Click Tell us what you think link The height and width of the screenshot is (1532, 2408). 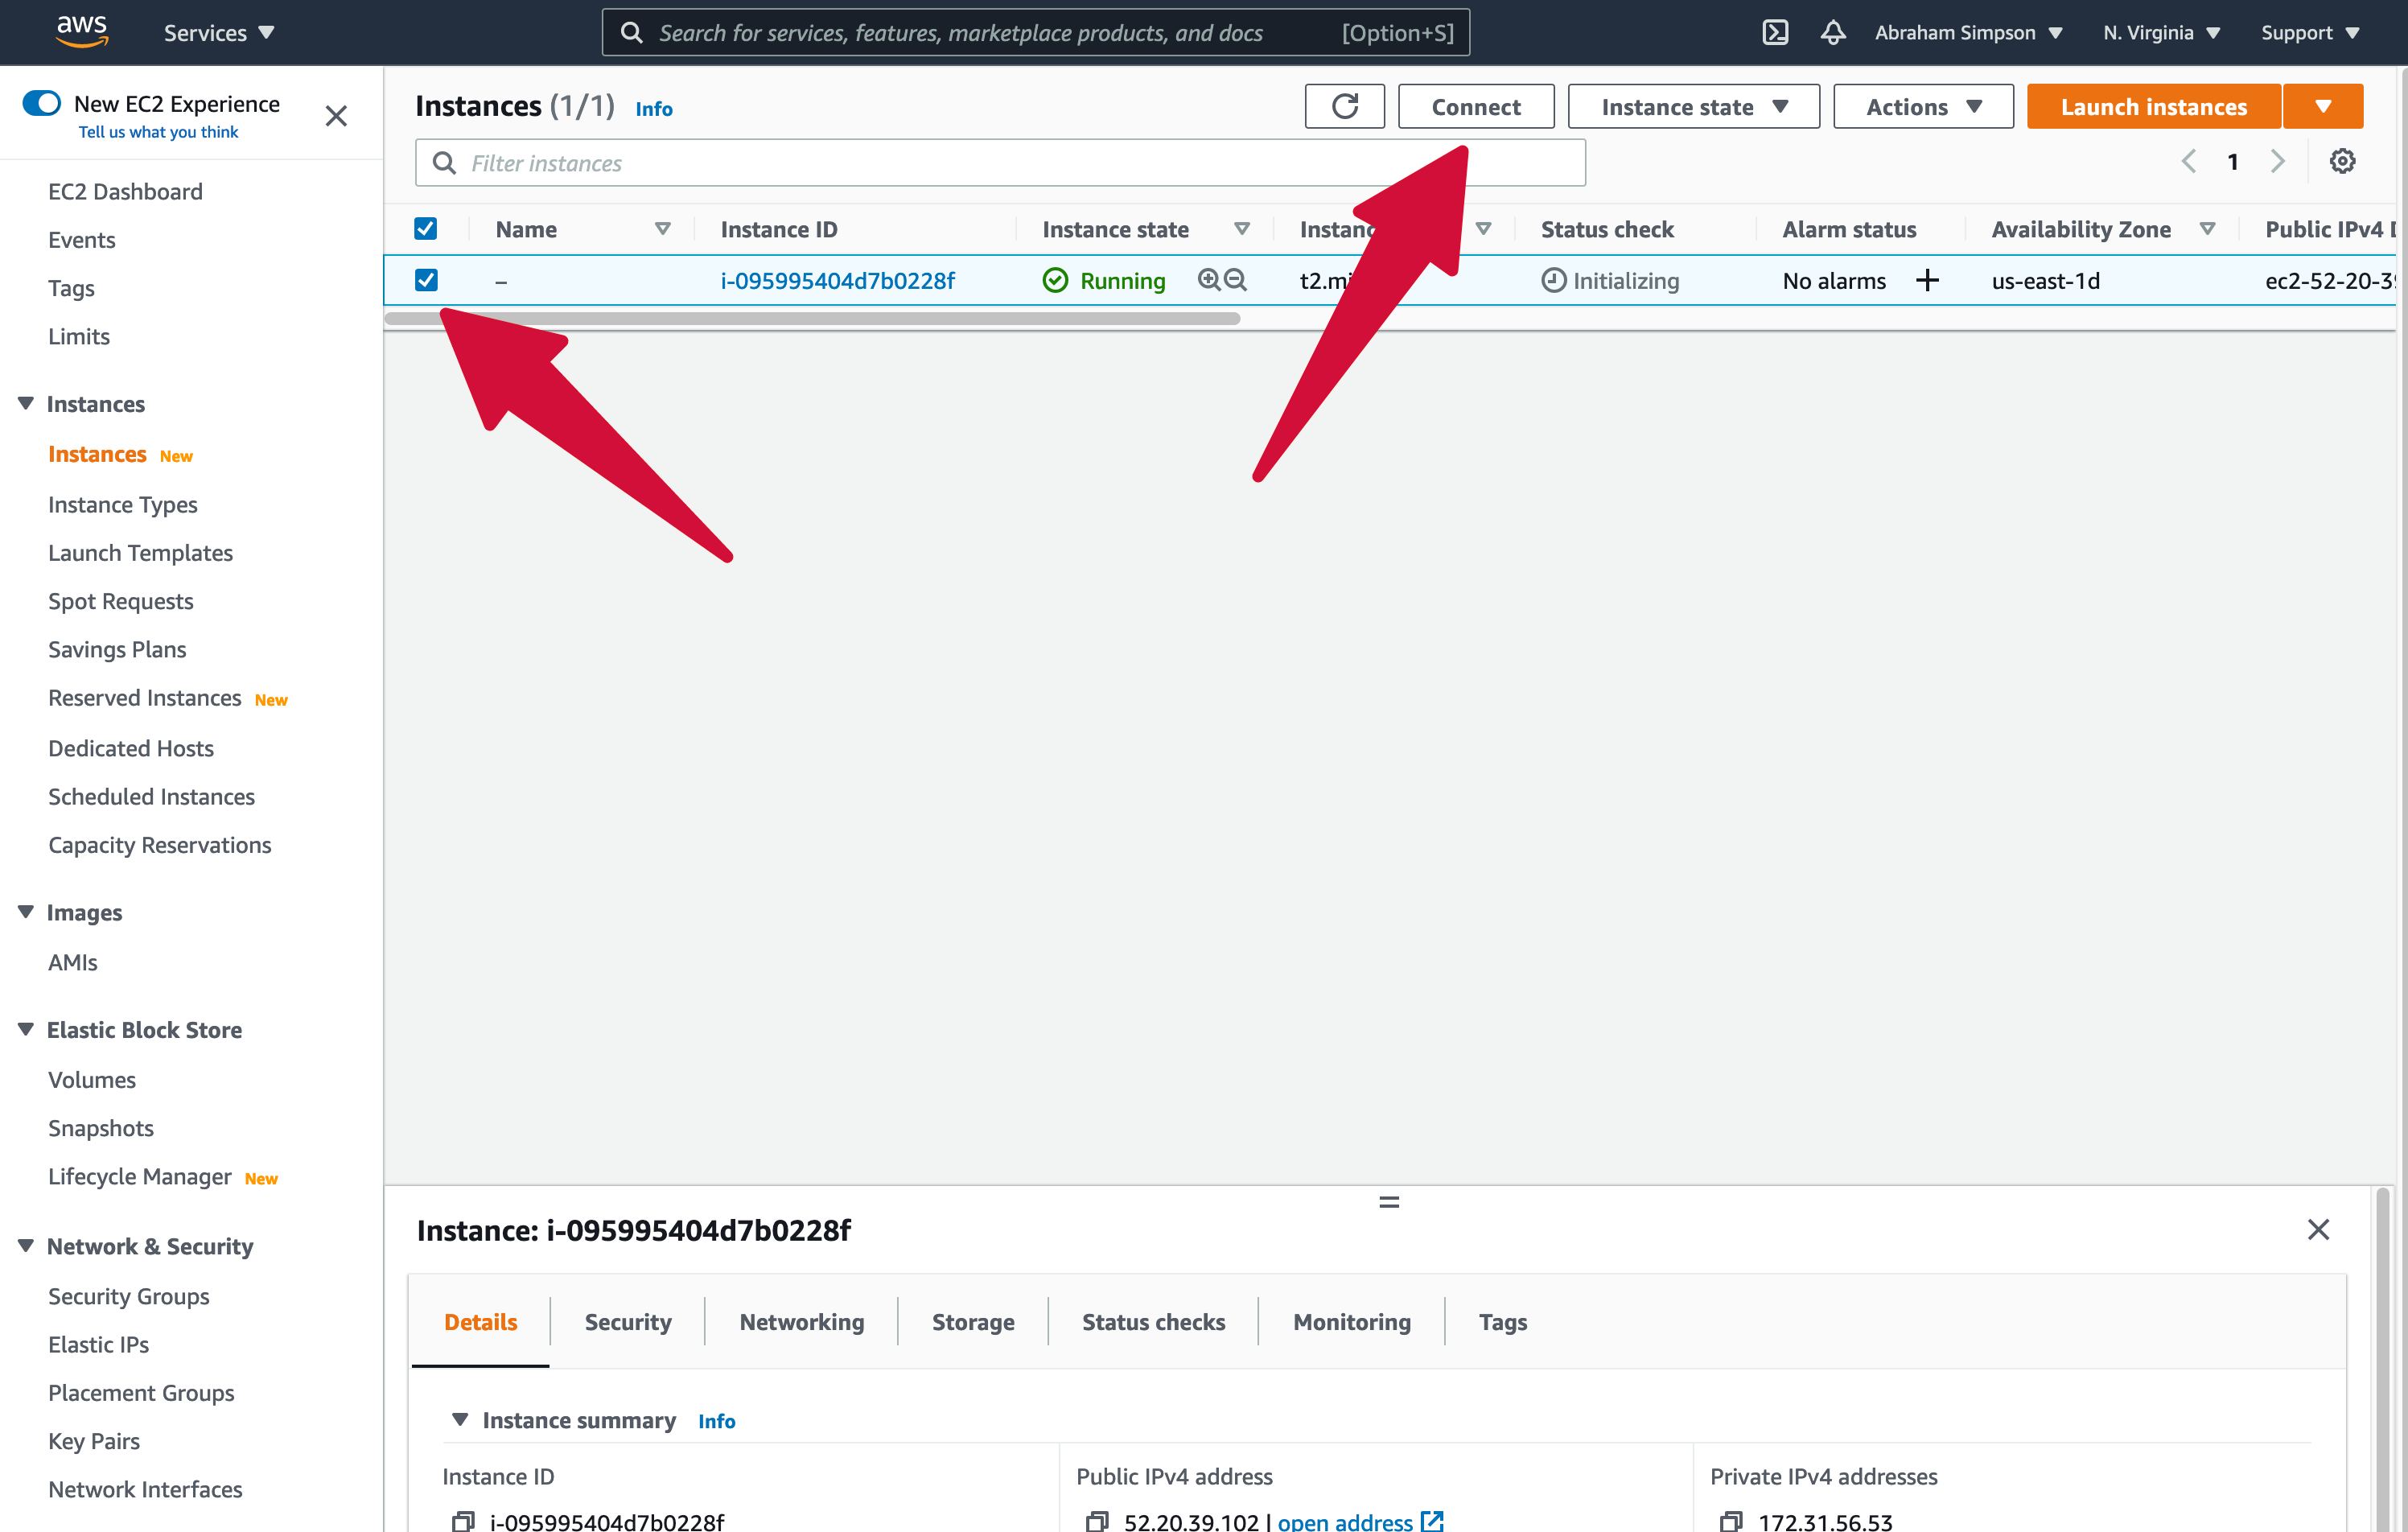click(x=158, y=132)
